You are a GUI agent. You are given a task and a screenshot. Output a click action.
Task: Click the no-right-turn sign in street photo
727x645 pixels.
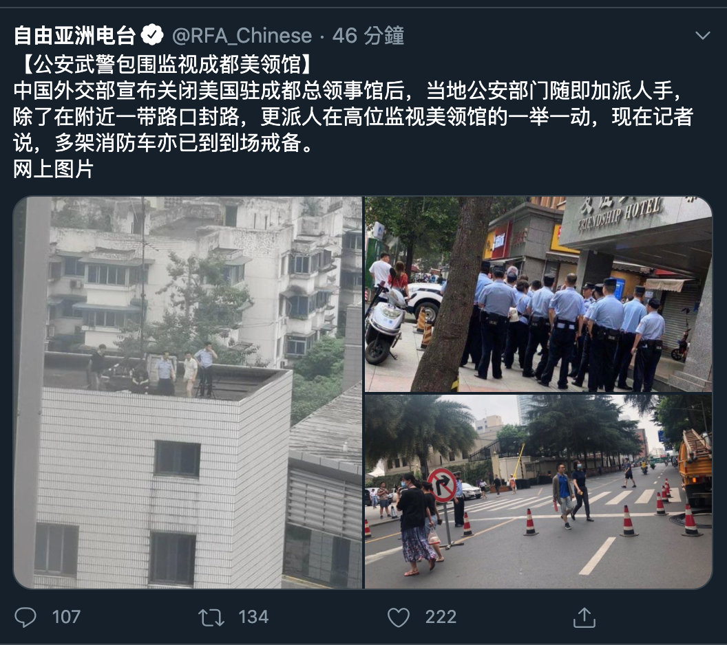pos(442,485)
